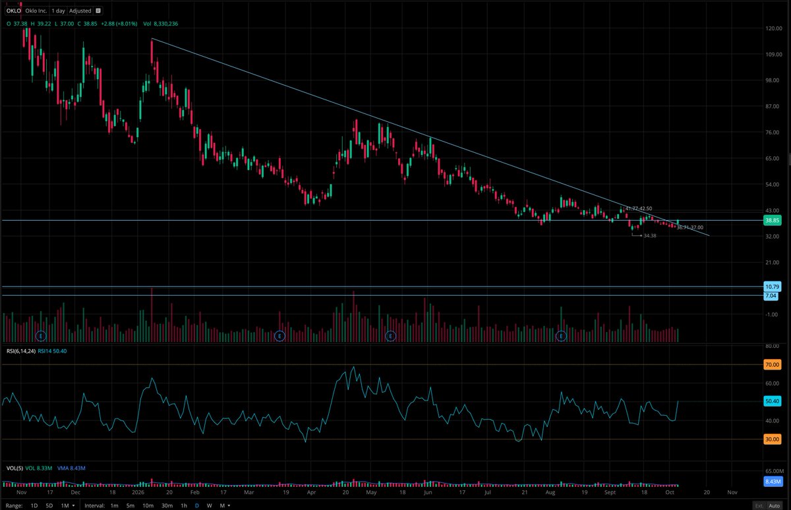Click the earnings marker in mid-August

point(562,335)
